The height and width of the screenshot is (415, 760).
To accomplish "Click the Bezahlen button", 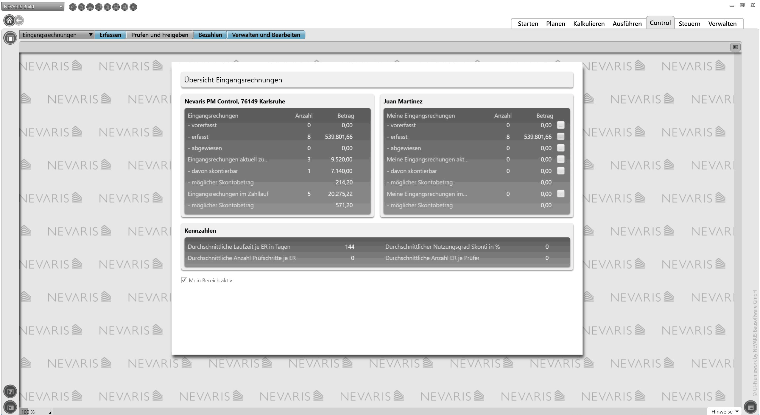I will pyautogui.click(x=210, y=35).
